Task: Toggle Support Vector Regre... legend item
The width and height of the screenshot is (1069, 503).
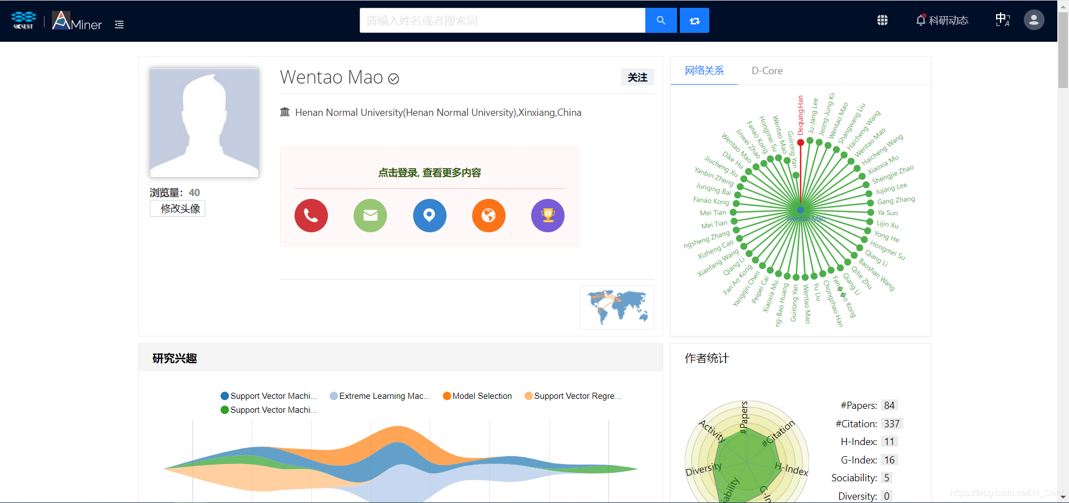Action: (x=573, y=396)
